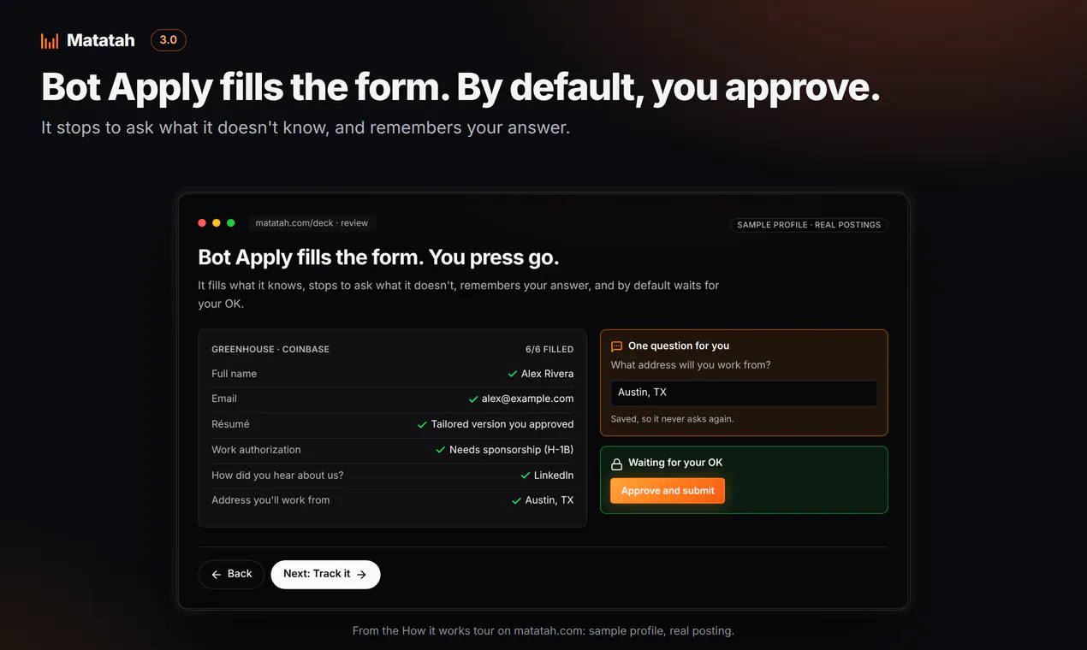1087x650 pixels.
Task: Click the Sample Profile · Real Postings badge
Action: (809, 225)
